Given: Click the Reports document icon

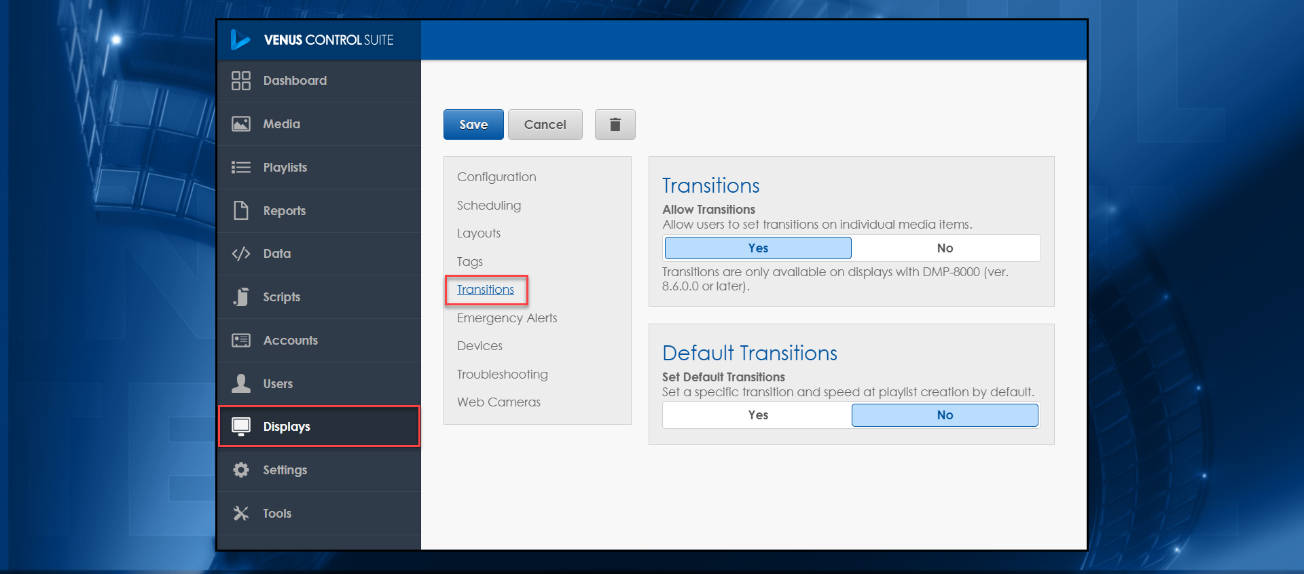Looking at the screenshot, I should (x=241, y=210).
